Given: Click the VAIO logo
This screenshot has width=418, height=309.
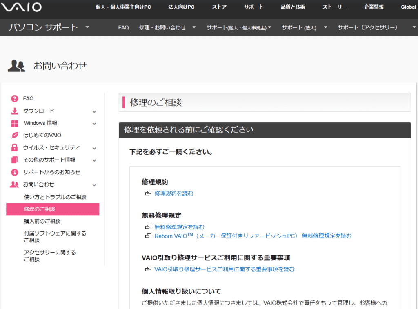Looking at the screenshot, I should [21, 7].
